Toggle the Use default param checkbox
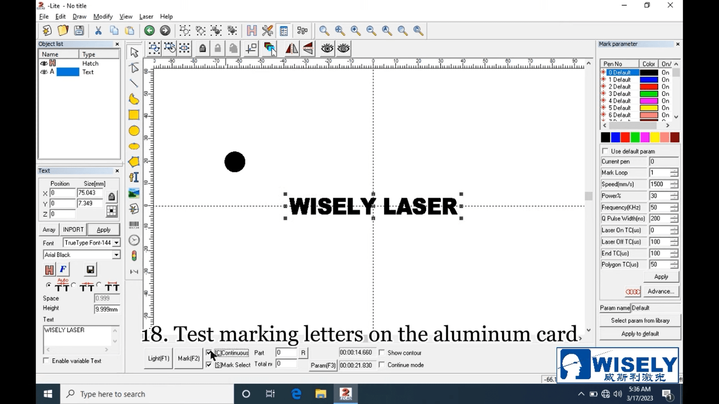The width and height of the screenshot is (719, 404). [605, 151]
